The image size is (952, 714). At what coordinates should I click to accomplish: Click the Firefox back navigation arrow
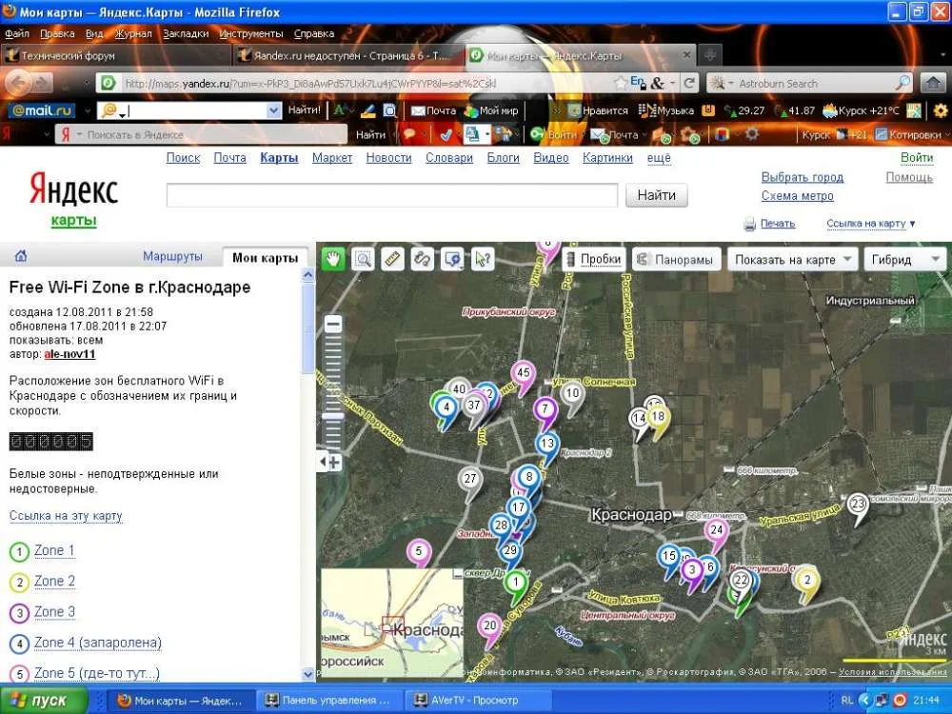(19, 83)
